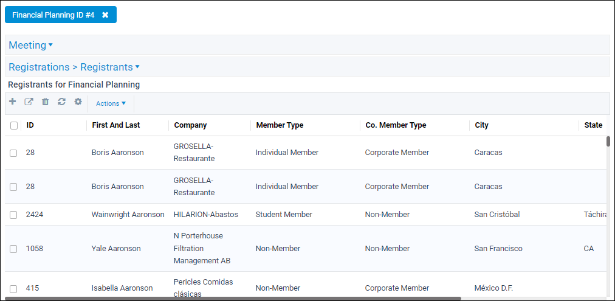Select Wainwright Aaronson name cell
This screenshot has width=615, height=301.
(x=128, y=215)
